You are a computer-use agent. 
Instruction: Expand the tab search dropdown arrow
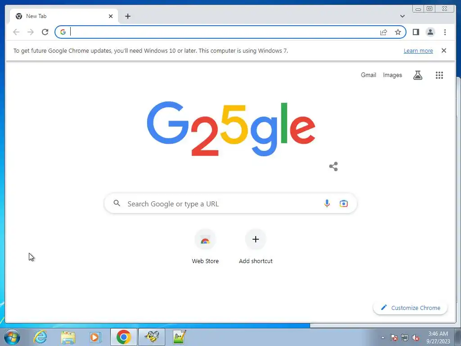pyautogui.click(x=402, y=16)
